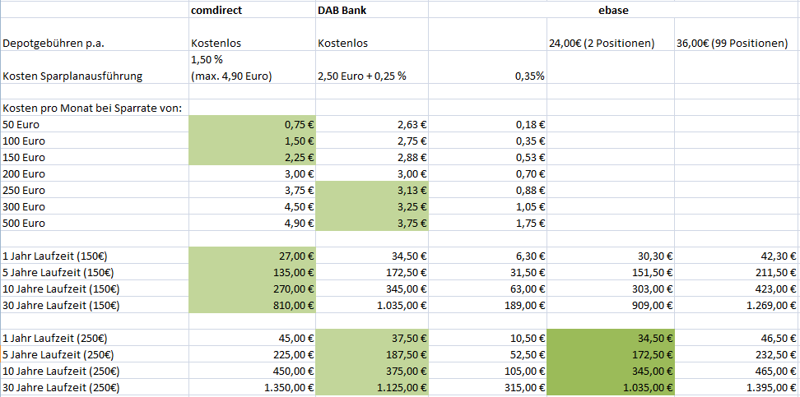Select the green 270,00 € cell
Screen dimensions: 800x397
tap(252, 289)
